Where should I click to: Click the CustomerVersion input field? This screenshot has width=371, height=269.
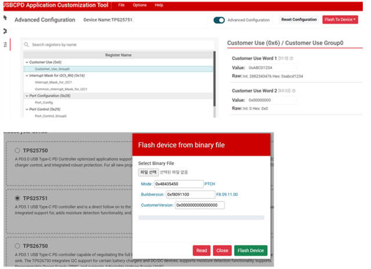[x=199, y=205]
